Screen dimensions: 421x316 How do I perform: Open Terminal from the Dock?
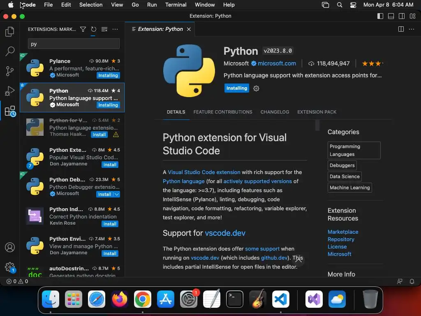[235, 299]
